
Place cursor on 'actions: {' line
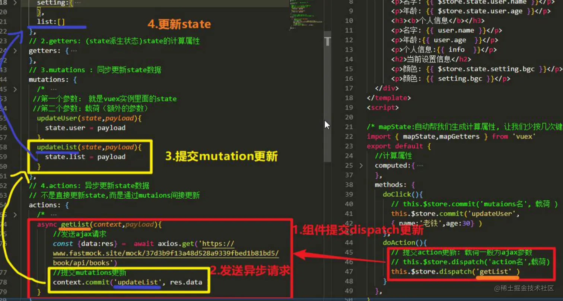coord(49,205)
